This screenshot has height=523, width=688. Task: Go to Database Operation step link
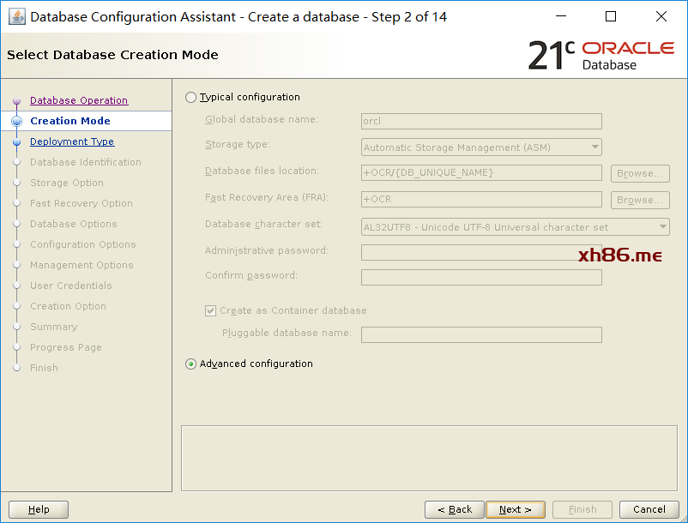(x=79, y=100)
